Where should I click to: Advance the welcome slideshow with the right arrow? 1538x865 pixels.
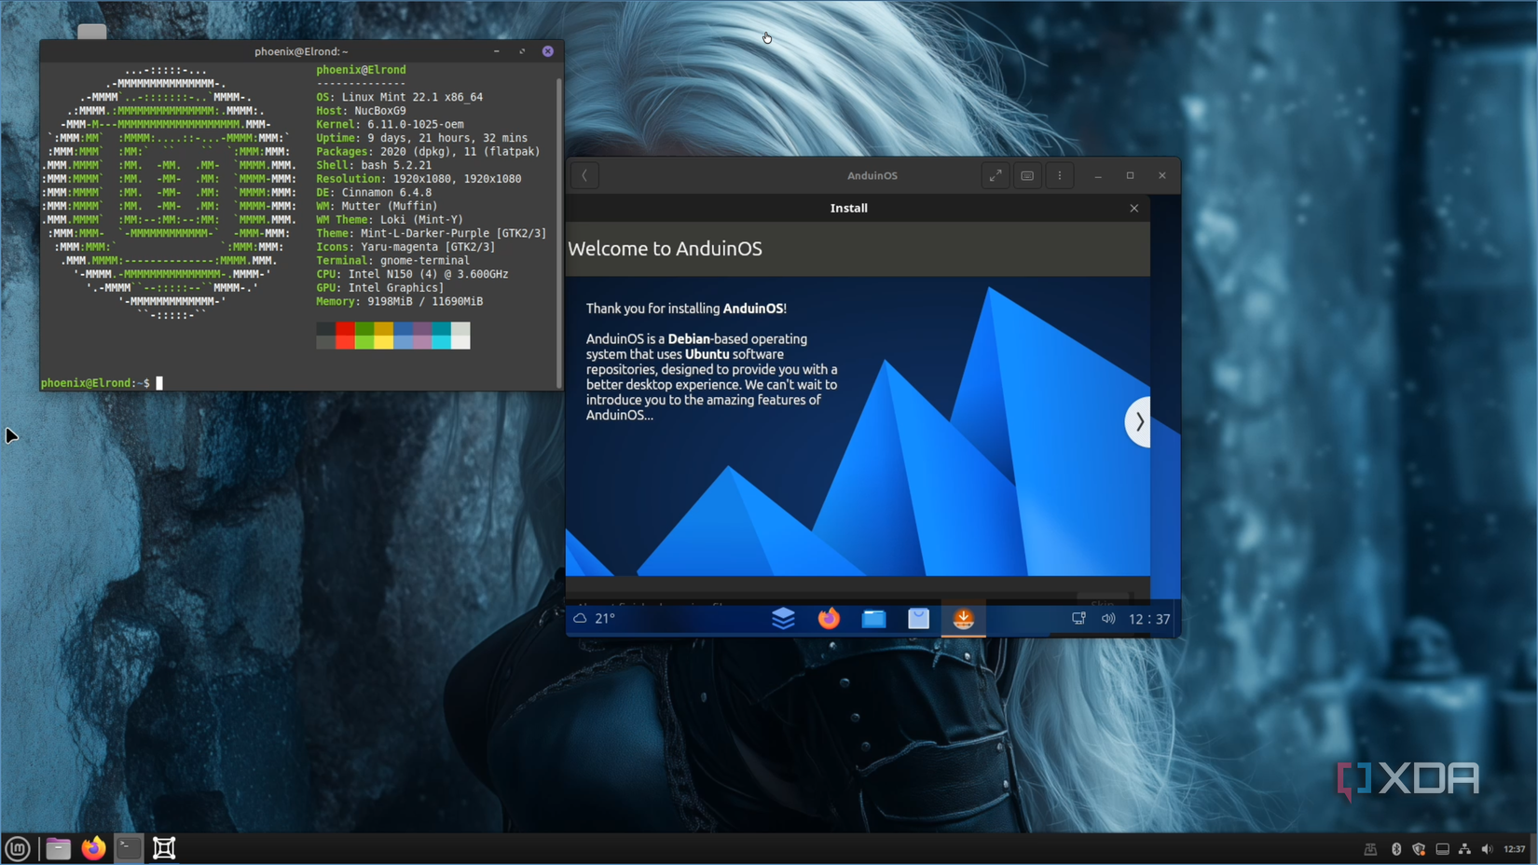click(x=1138, y=421)
